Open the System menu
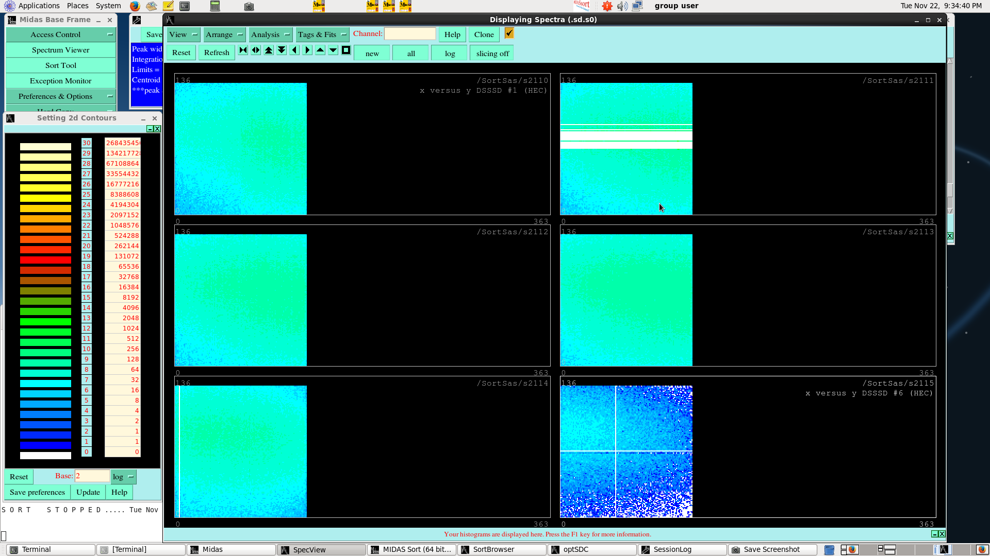Viewport: 990px width, 556px height. tap(108, 6)
